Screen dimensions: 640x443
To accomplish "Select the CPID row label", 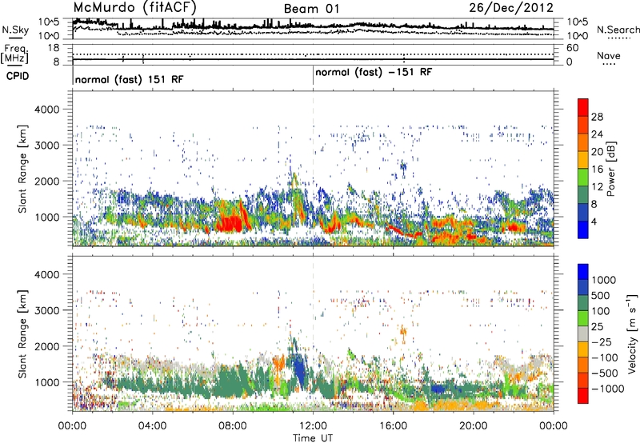I will (x=18, y=76).
